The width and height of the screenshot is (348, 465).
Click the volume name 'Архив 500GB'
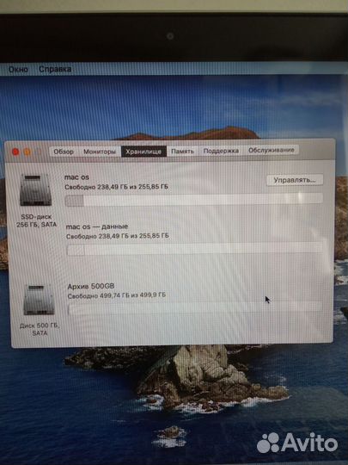pos(91,286)
